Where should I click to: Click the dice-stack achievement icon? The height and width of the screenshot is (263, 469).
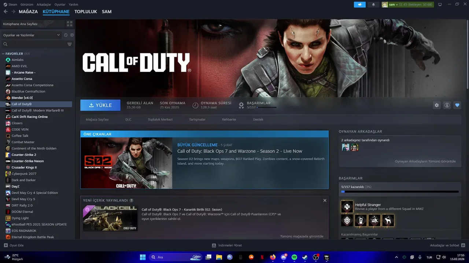point(347,220)
